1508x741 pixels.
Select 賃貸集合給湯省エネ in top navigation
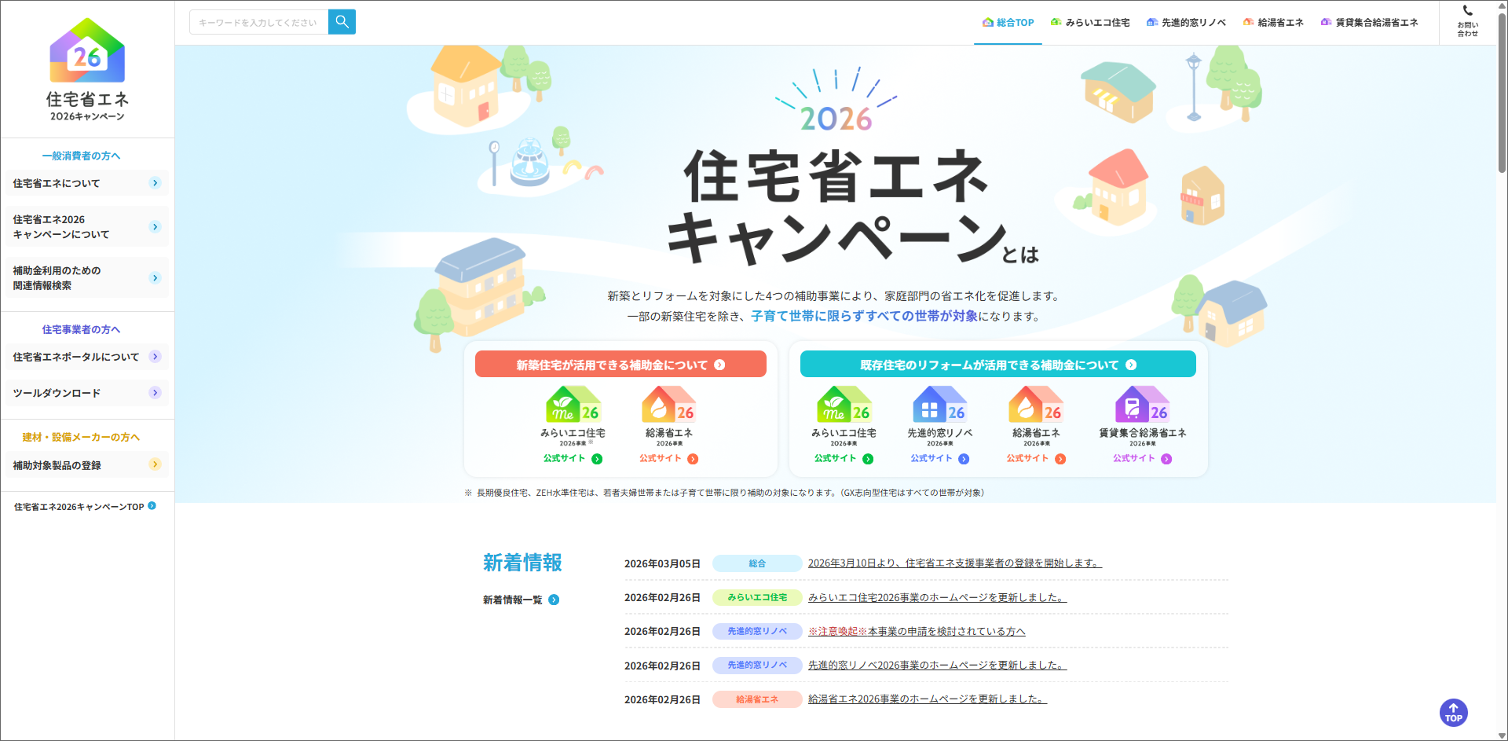pos(1369,23)
